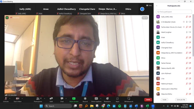This screenshot has width=194, height=109.
Task: Select John Polimeni in participants list
Action: (174, 73)
